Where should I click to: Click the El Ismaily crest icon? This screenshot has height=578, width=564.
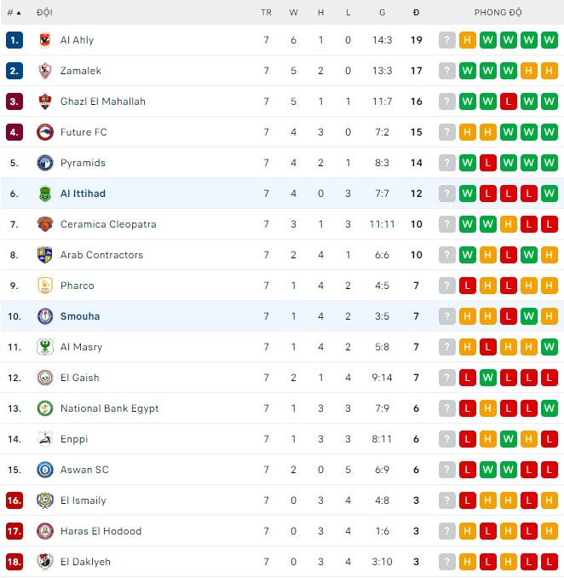coord(45,500)
